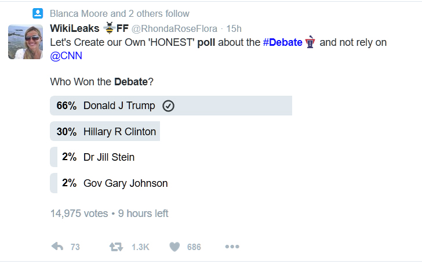The width and height of the screenshot is (422, 264).
Task: Open the @RhondaRoseFlora profile handle
Action: coord(174,28)
